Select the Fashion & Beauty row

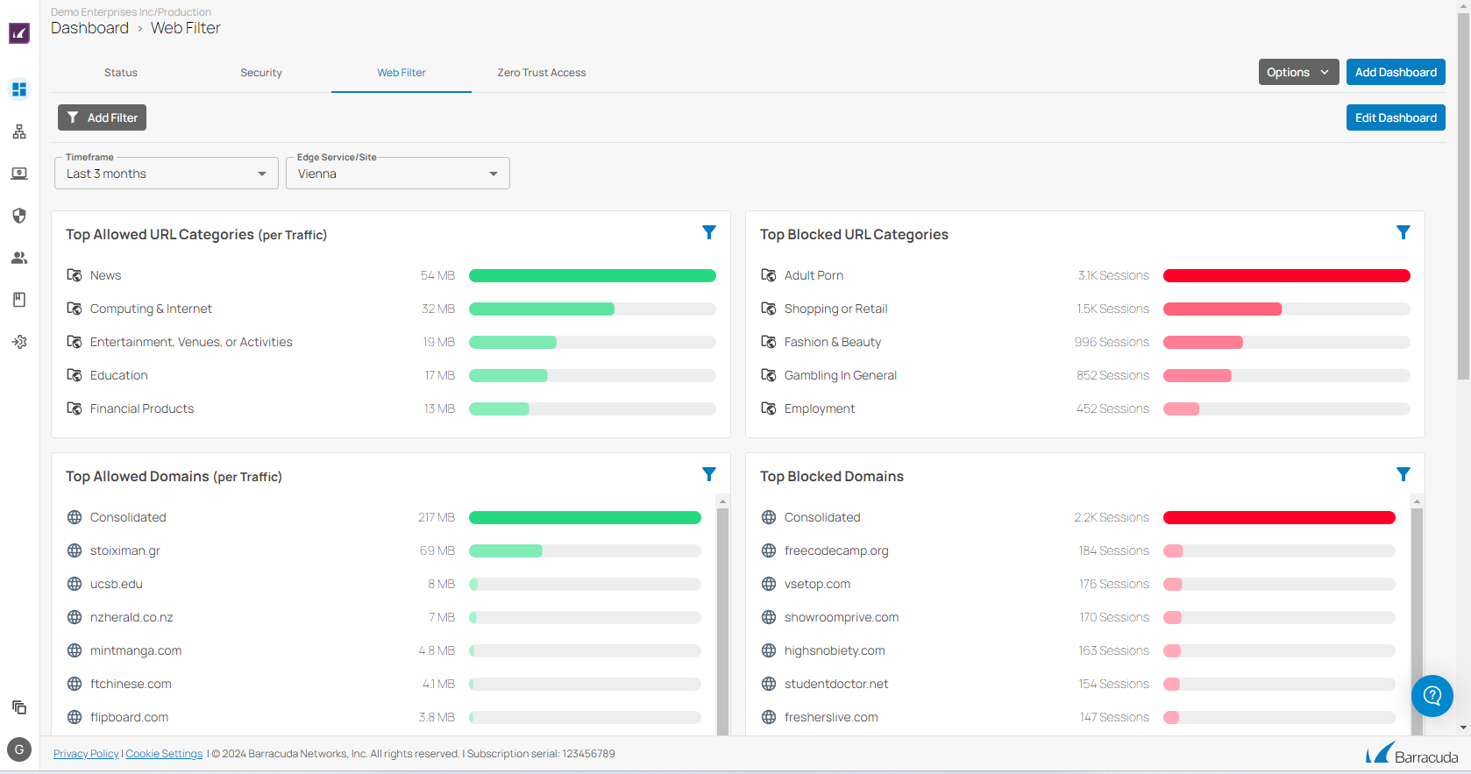tap(1085, 342)
